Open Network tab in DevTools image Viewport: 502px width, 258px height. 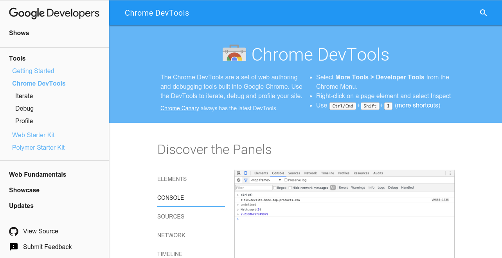click(311, 173)
